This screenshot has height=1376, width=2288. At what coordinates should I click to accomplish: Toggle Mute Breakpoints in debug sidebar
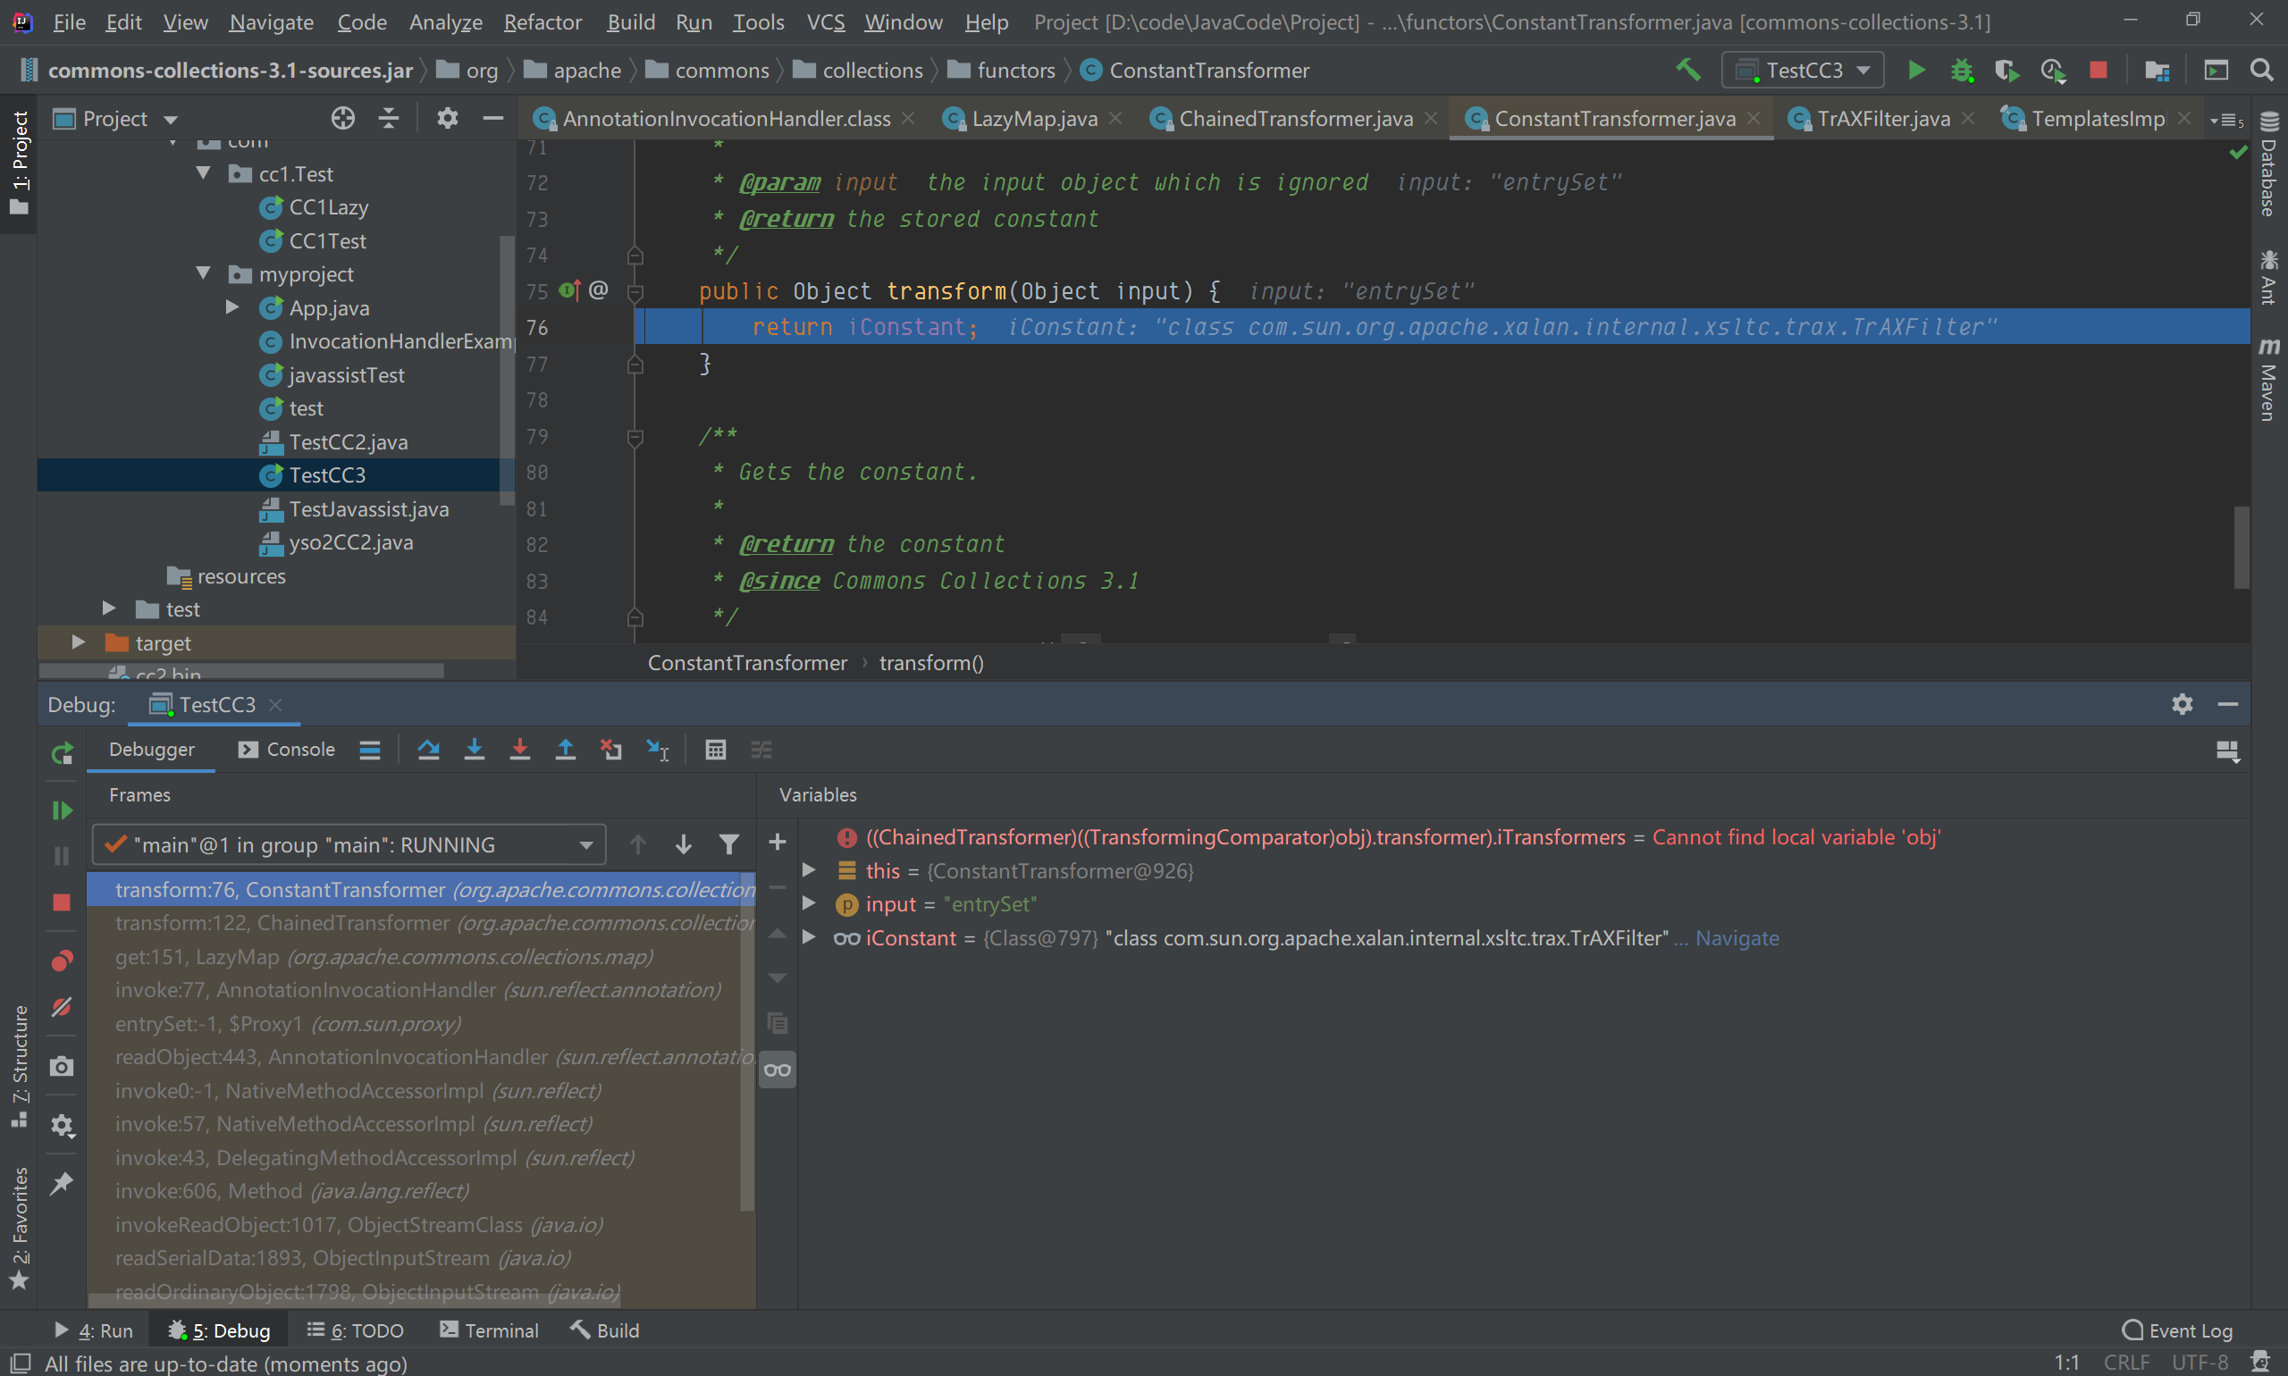click(61, 1007)
